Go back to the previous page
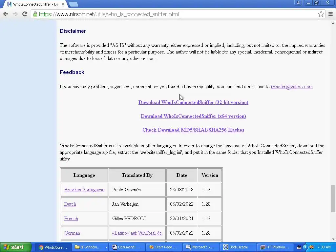The height and width of the screenshot is (252, 336). point(6,14)
